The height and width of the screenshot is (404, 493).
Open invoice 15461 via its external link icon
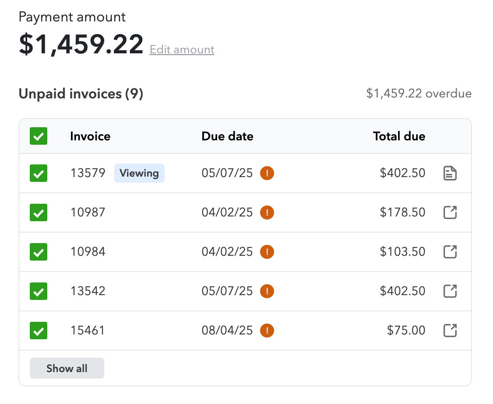coord(450,331)
